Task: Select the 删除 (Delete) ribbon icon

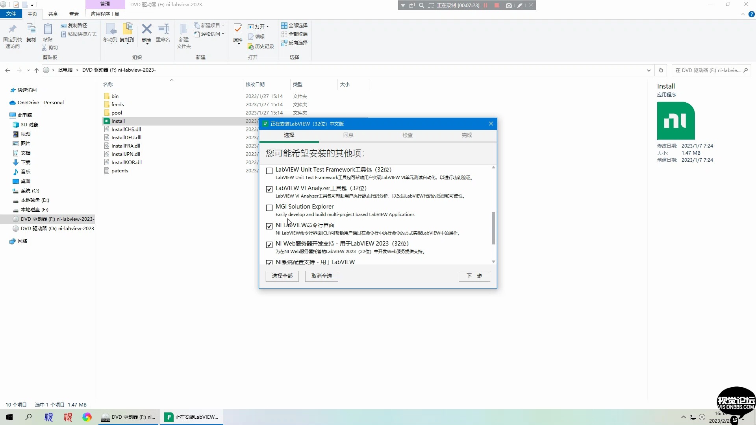Action: [x=146, y=33]
